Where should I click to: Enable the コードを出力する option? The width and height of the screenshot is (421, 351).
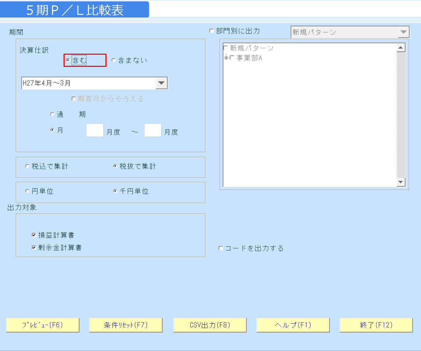coord(220,248)
